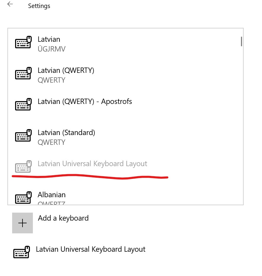Click keyboard icon beside Latvian (QWERTY) - Apostrofs
Viewport: 262px width, 276px height.
[x=23, y=104]
